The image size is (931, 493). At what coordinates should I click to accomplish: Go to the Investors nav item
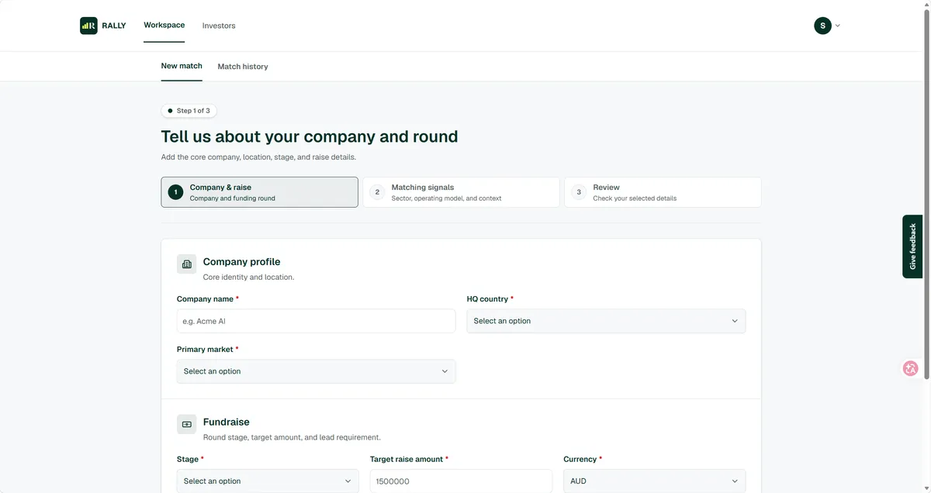coord(219,26)
